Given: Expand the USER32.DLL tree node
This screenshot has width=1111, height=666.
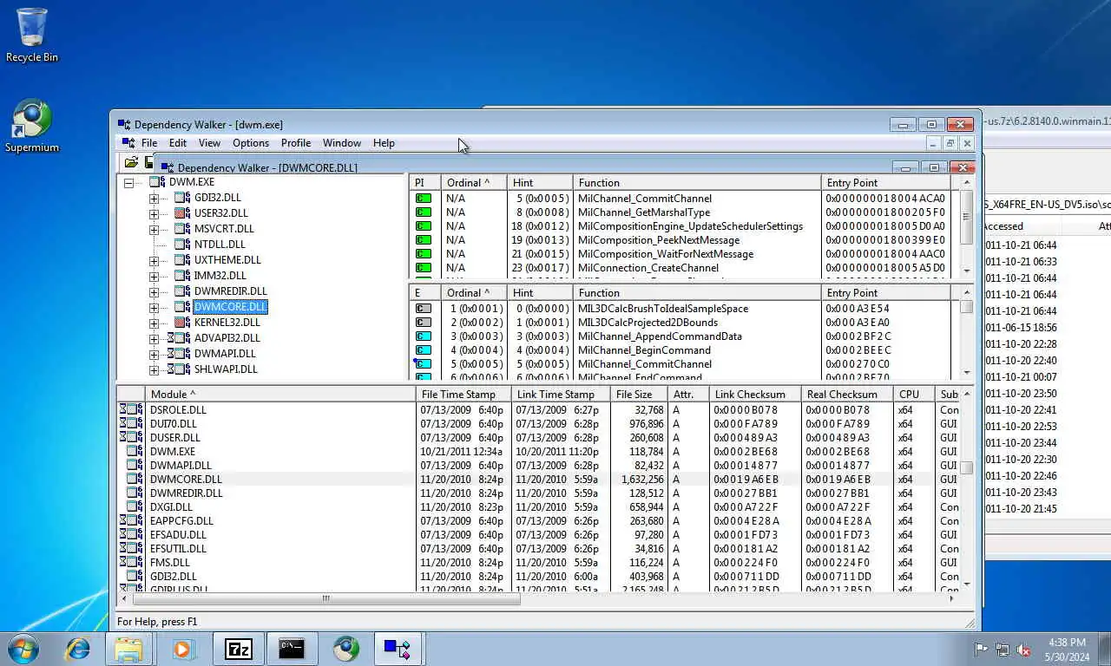Looking at the screenshot, I should tap(154, 214).
